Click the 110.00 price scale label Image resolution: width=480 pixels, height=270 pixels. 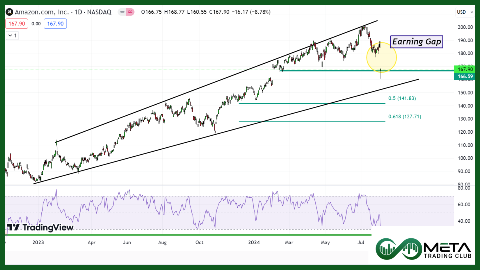pos(465,145)
